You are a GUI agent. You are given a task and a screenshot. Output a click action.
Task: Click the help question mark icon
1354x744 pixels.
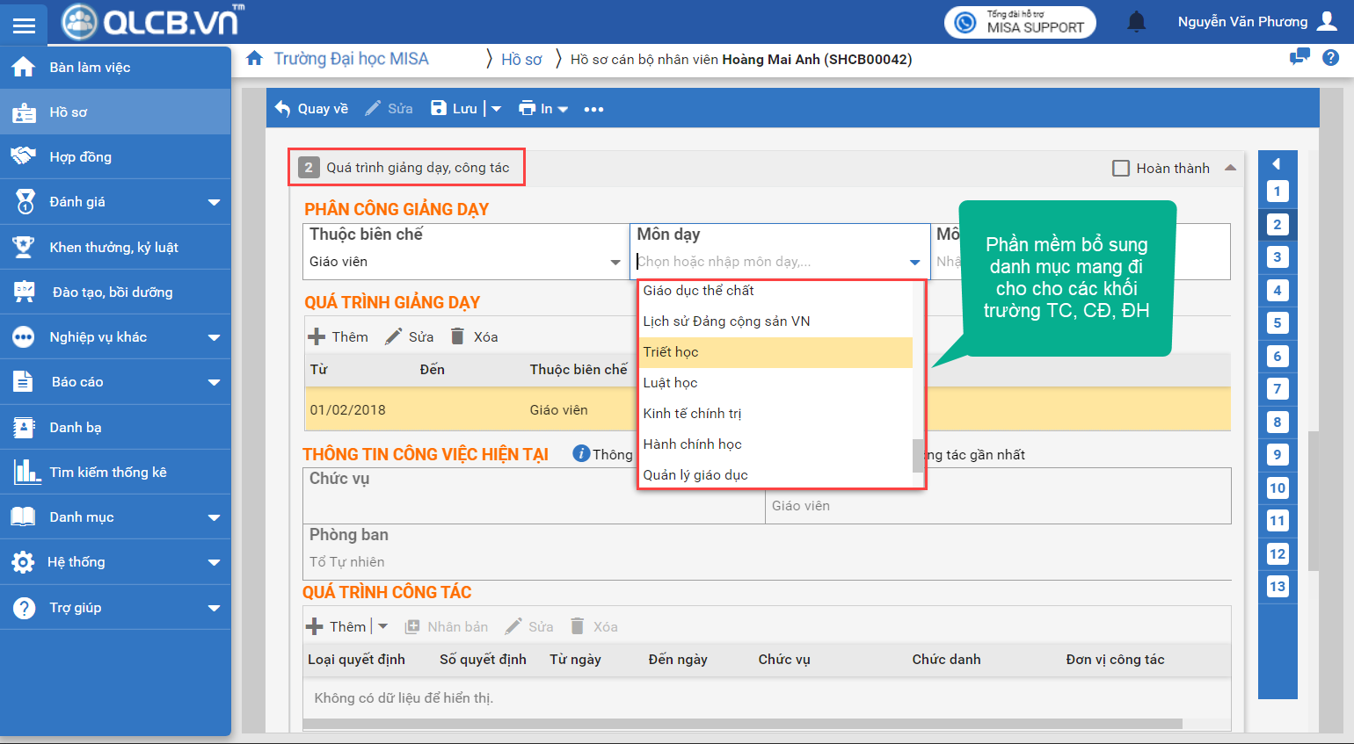(1331, 58)
